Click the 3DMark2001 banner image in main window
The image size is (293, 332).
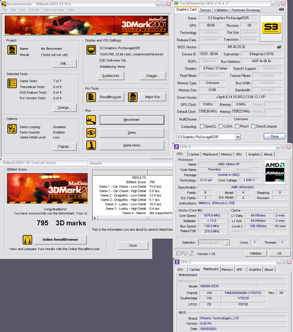tap(86, 25)
